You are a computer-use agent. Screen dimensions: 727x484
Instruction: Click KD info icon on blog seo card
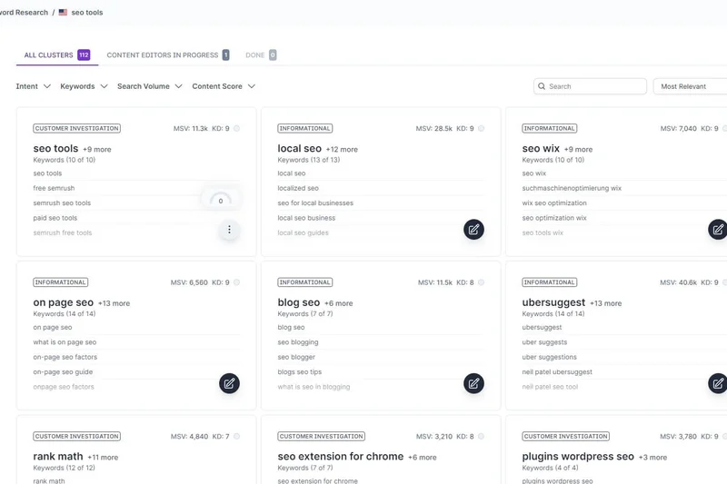tap(482, 282)
